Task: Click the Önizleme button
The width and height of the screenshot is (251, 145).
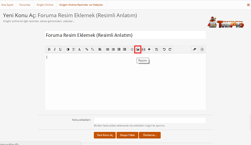Action: [150, 135]
